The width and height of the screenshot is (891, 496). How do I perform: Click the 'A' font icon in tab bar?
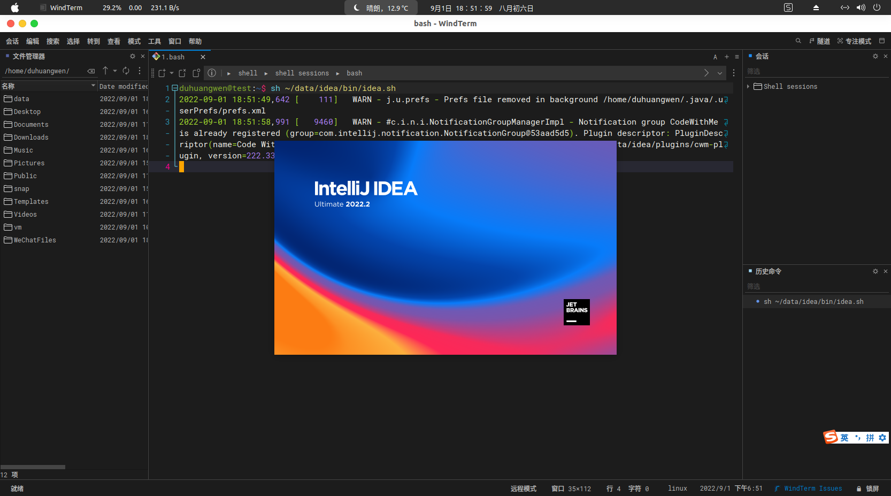coord(715,57)
